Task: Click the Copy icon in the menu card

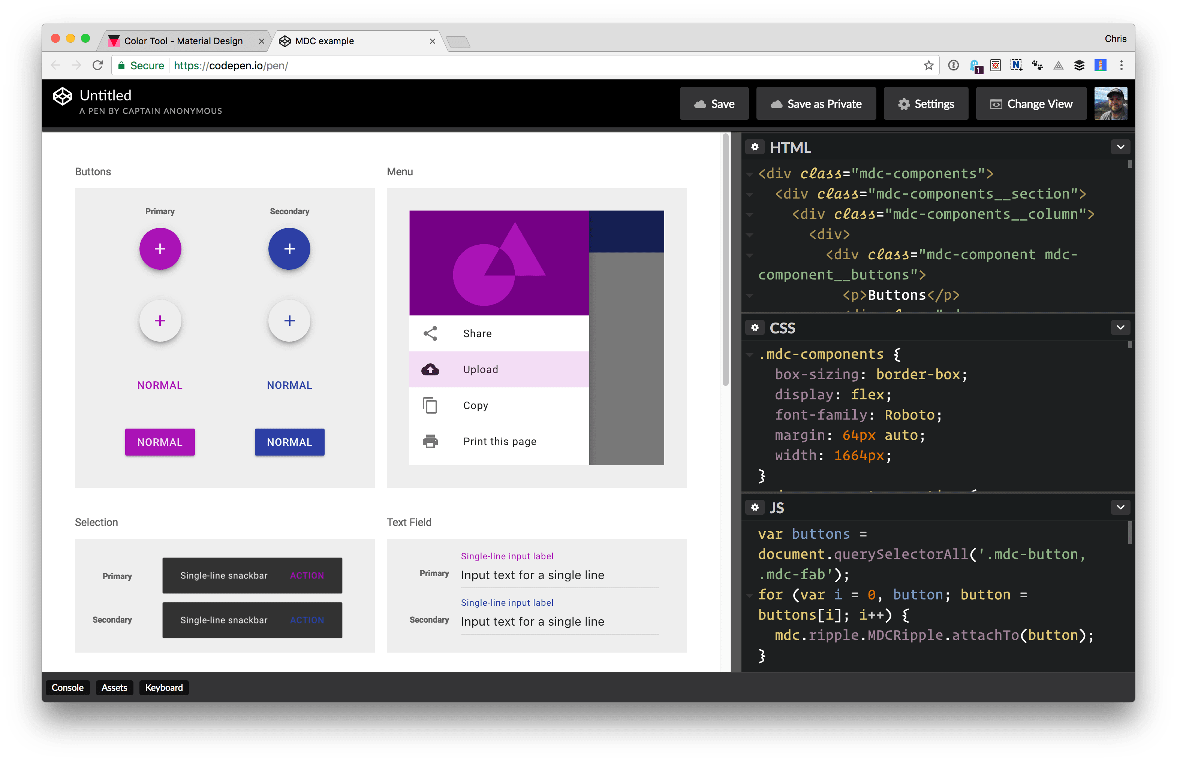Action: click(430, 405)
